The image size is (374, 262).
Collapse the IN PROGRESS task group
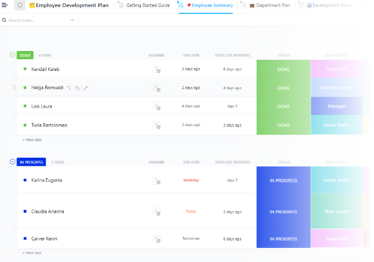coord(12,162)
